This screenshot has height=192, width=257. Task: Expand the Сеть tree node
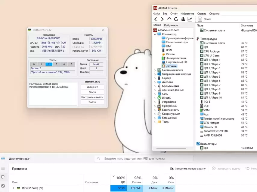pyautogui.click(x=155, y=94)
